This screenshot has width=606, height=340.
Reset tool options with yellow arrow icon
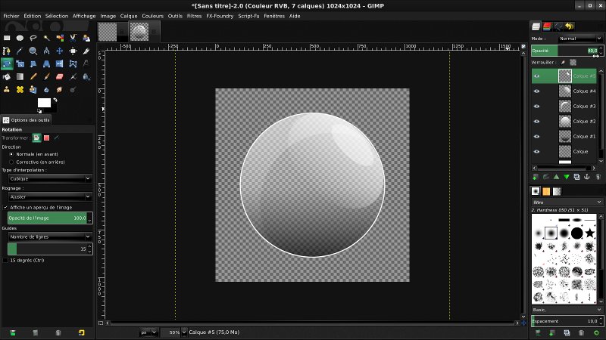coord(82,332)
